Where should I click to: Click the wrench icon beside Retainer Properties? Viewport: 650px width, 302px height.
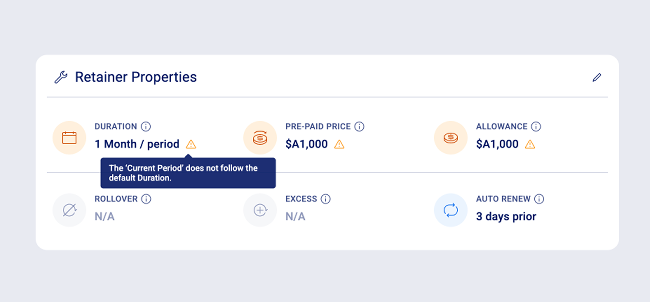point(61,77)
